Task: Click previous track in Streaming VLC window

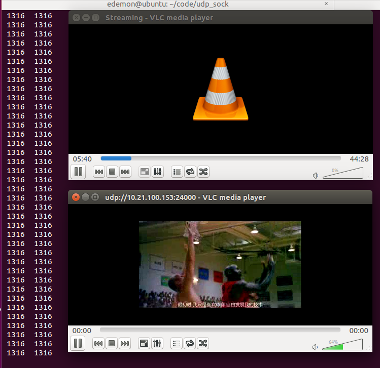Action: click(x=99, y=172)
